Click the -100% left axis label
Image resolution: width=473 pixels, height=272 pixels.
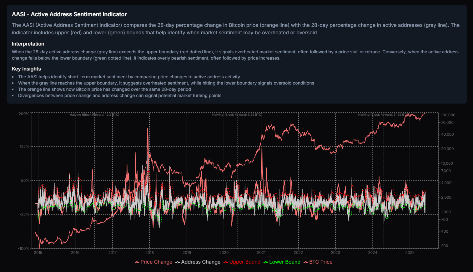click(24, 249)
